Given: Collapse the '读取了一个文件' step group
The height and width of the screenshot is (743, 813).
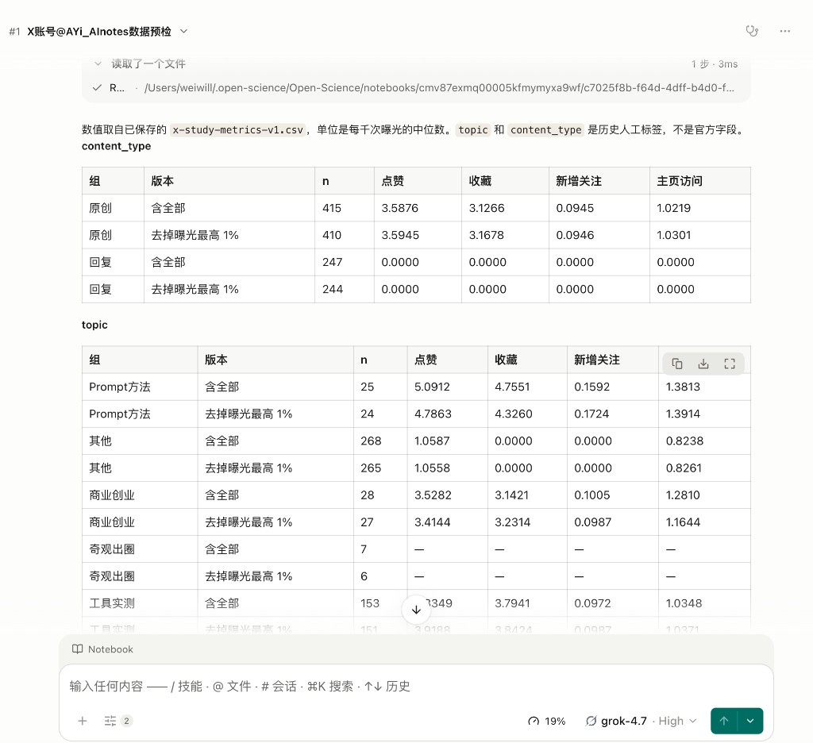Looking at the screenshot, I should pos(98,64).
